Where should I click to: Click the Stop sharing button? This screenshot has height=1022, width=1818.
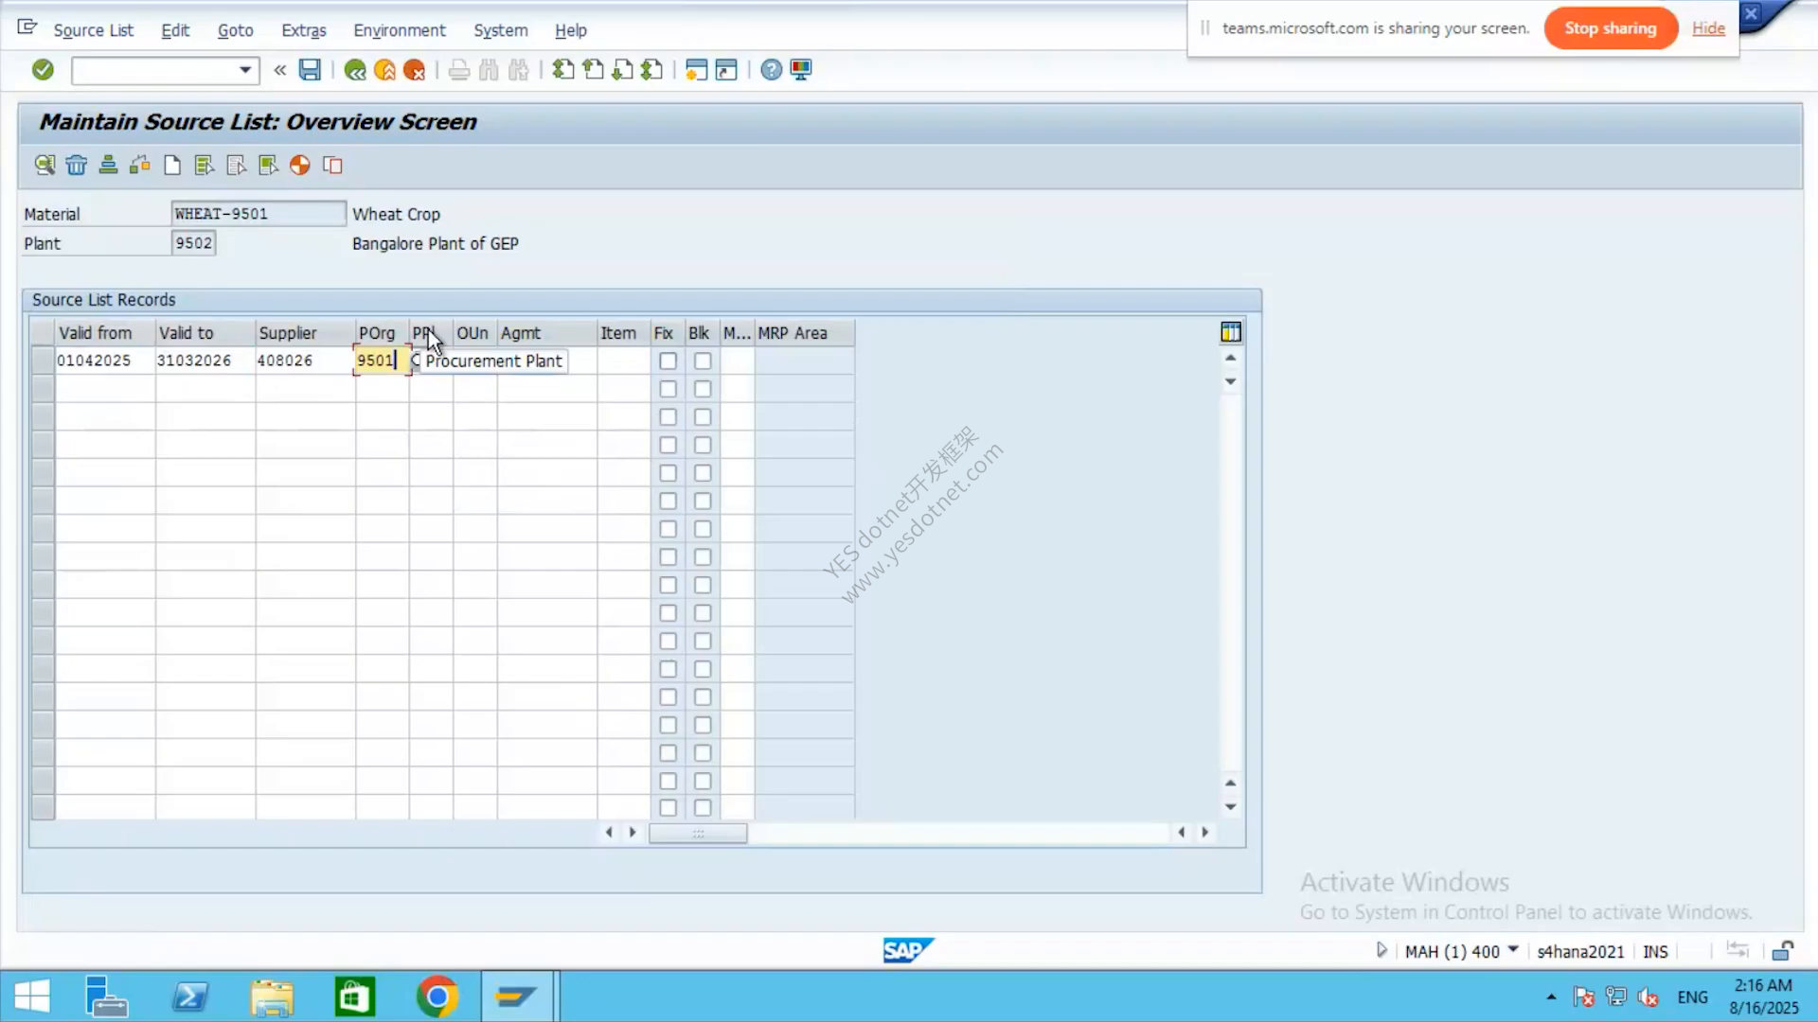click(1611, 28)
